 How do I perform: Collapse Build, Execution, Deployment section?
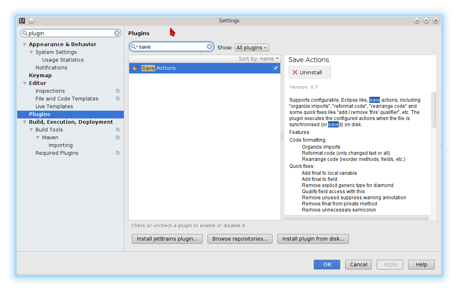[x=25, y=122]
